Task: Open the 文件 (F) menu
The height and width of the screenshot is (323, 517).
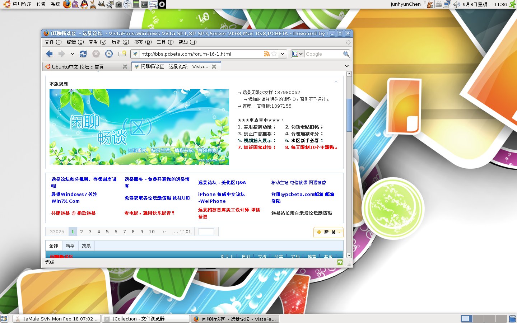Action: 53,42
